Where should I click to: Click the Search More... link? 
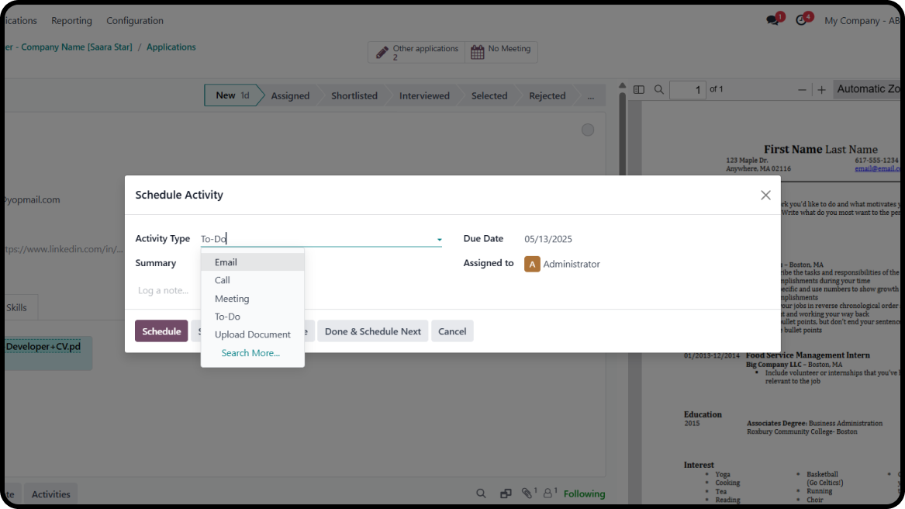click(x=250, y=353)
